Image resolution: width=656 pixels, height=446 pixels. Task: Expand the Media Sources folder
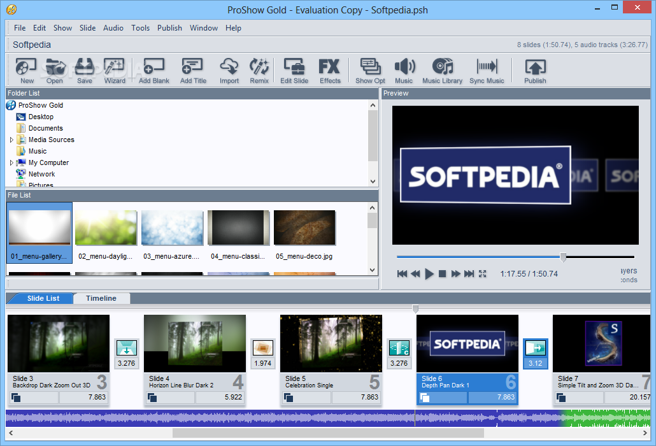[11, 140]
